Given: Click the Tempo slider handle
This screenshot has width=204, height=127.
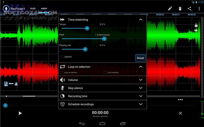Looking at the screenshot, I should pos(87,28).
